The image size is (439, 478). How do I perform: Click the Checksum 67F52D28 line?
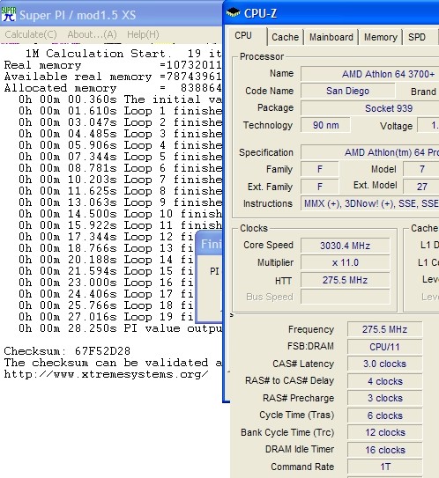(67, 351)
